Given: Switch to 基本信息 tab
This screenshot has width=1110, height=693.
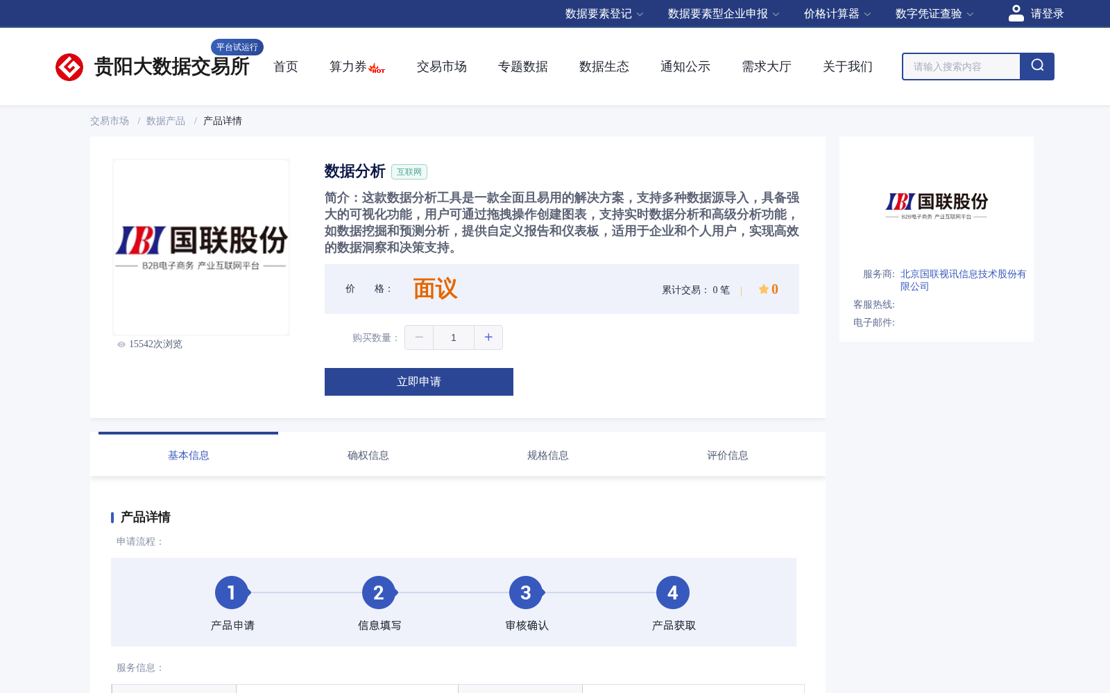Looking at the screenshot, I should [x=189, y=455].
